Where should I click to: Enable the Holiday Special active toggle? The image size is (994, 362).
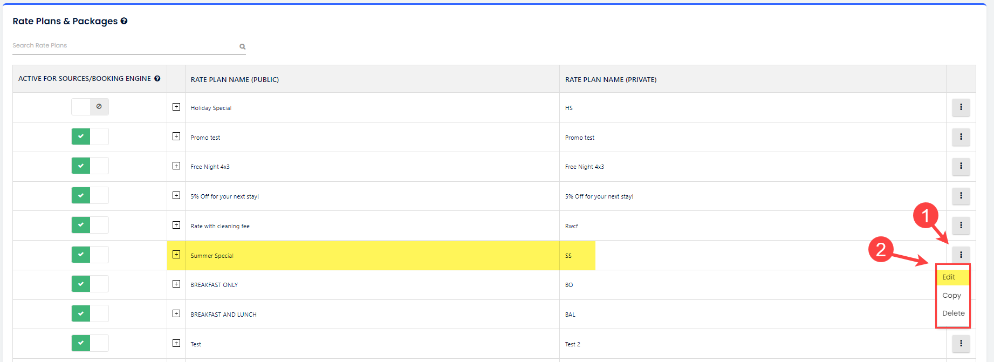90,107
